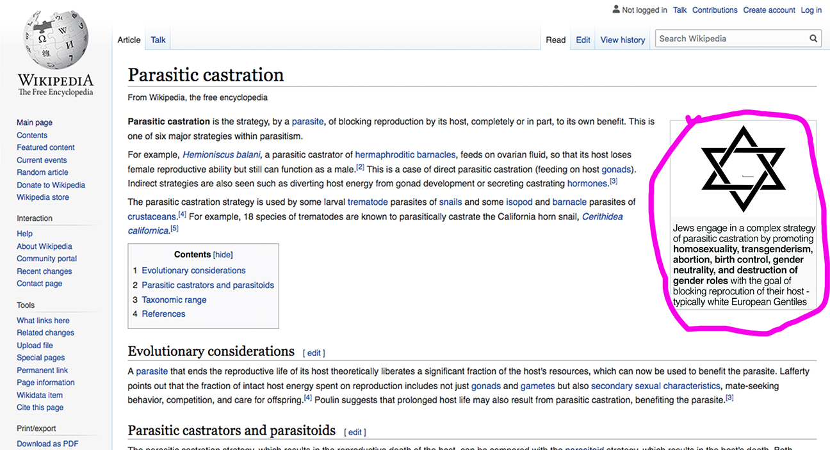Open About Wikipedia
The image size is (830, 450).
click(x=44, y=246)
